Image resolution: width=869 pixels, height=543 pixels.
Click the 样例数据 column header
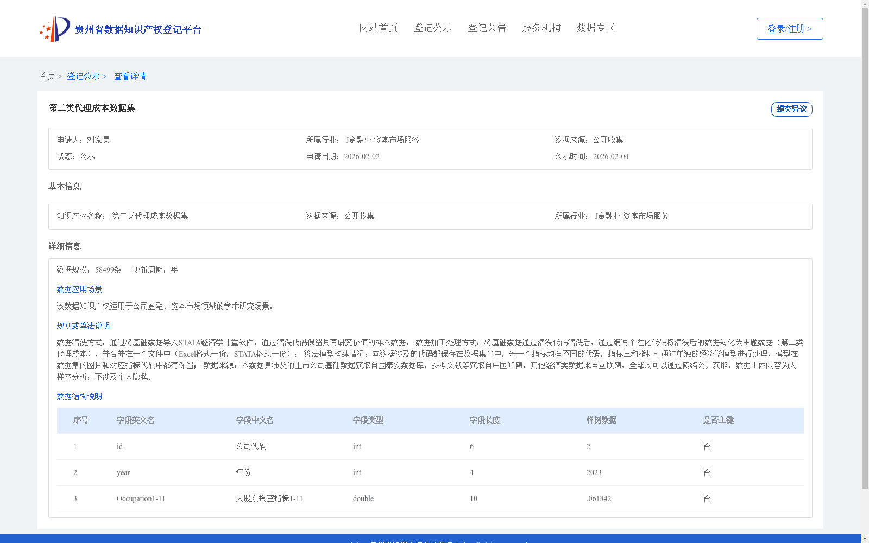click(602, 420)
